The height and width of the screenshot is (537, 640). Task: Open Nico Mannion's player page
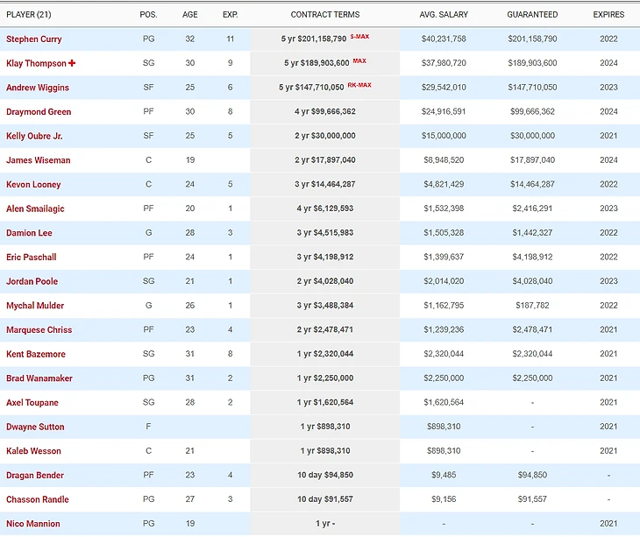pyautogui.click(x=32, y=524)
